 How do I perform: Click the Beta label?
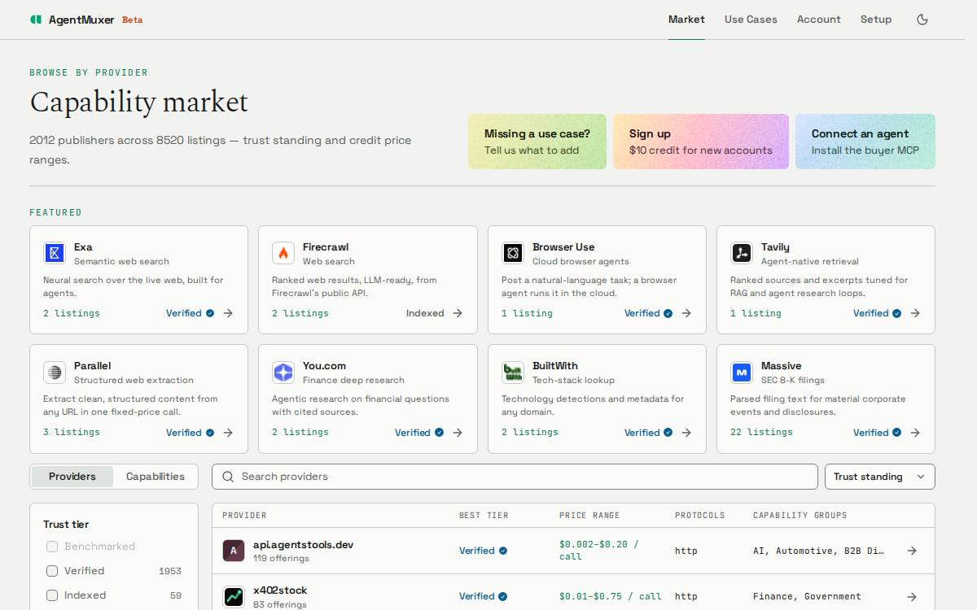pyautogui.click(x=132, y=20)
